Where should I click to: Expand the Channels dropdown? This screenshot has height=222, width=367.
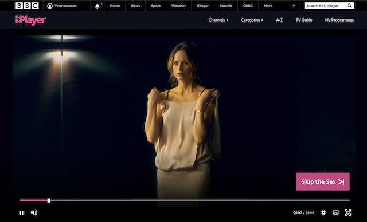(218, 20)
